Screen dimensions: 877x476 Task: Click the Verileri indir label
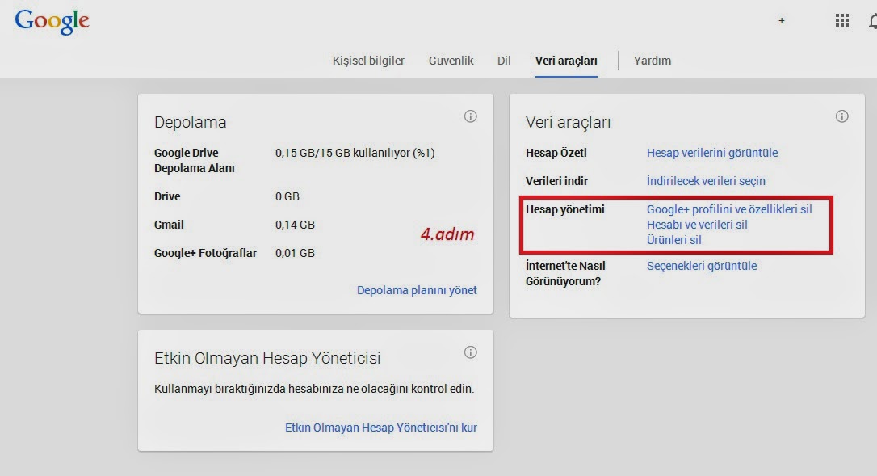click(556, 181)
